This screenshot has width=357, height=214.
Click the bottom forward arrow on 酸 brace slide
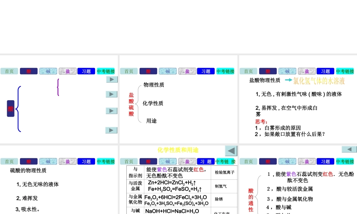coord(111,130)
